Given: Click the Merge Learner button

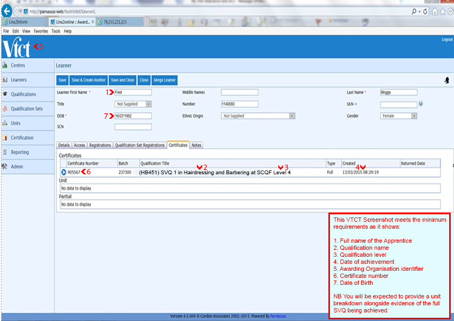Looking at the screenshot, I should 164,80.
